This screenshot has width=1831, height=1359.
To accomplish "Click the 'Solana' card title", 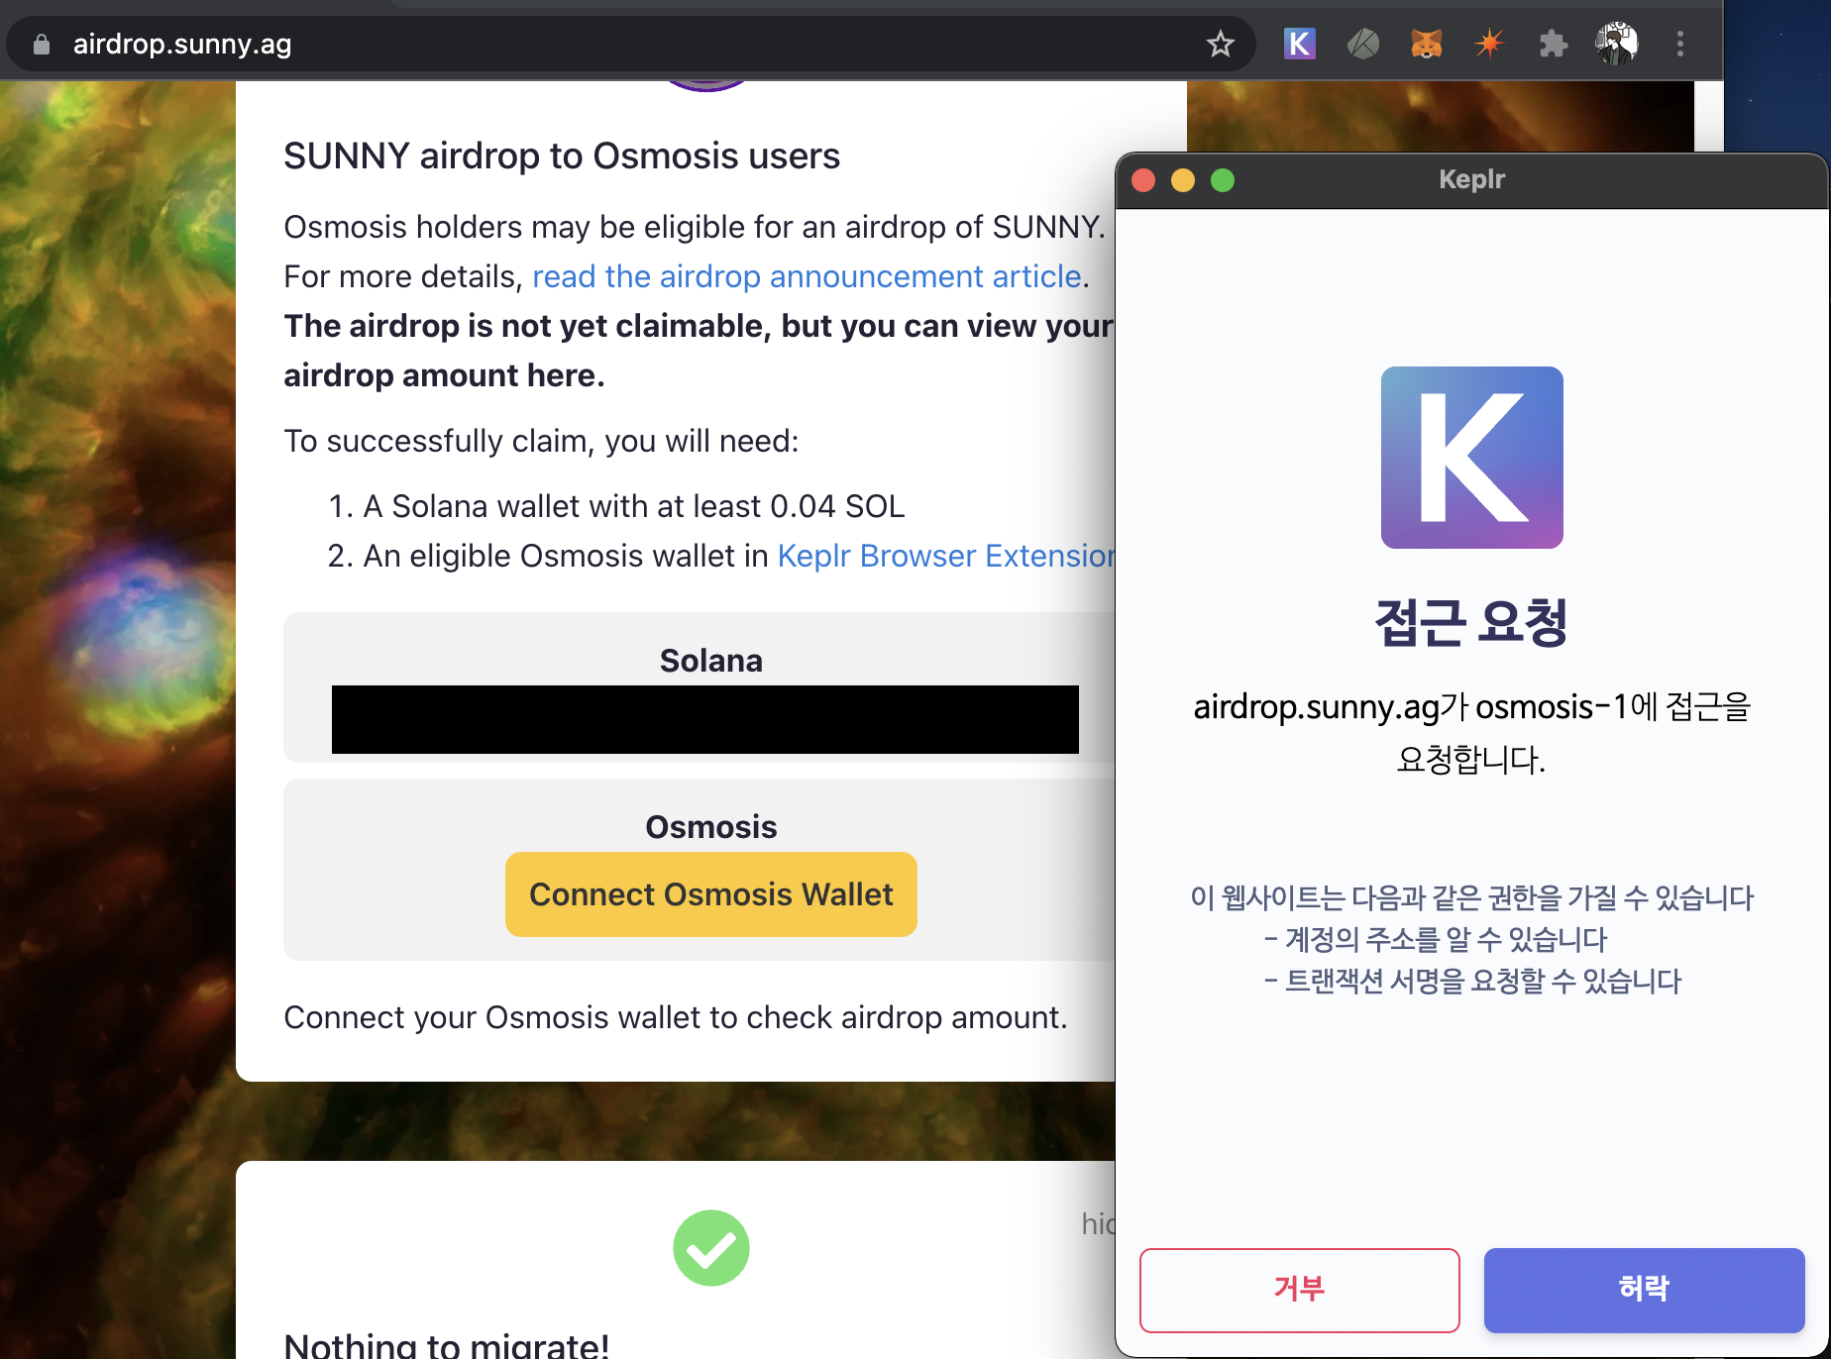I will coord(711,661).
